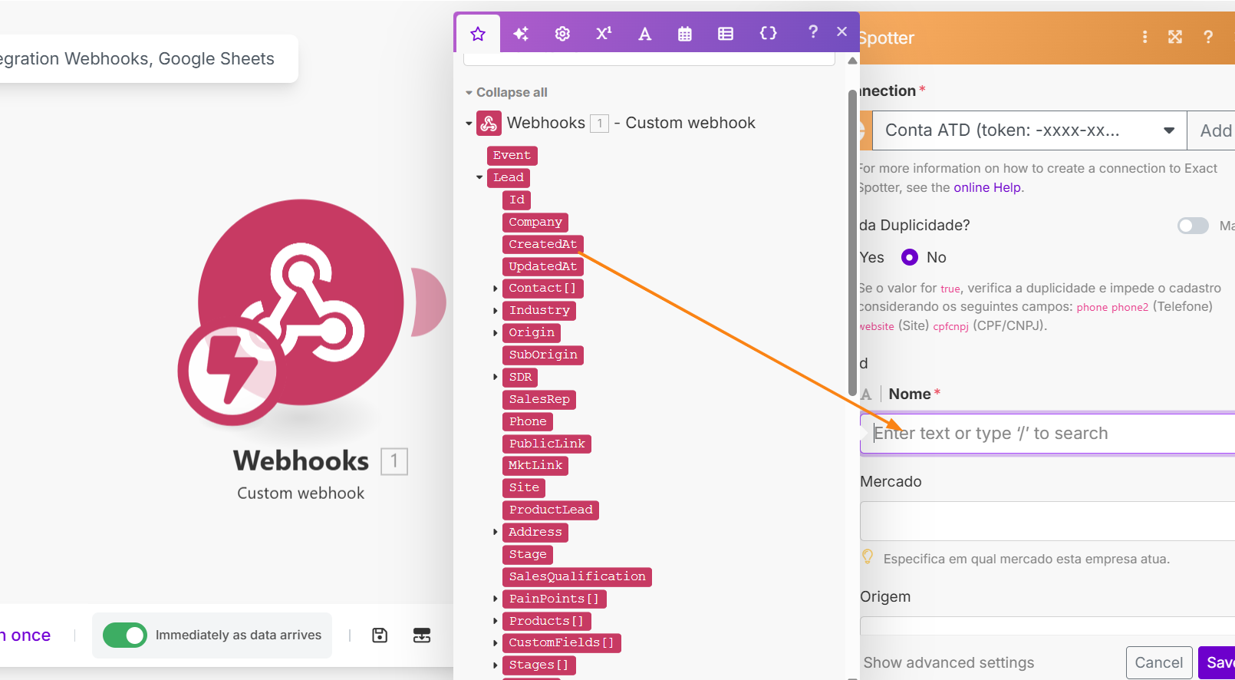Collapse the Webhooks Custom webhook tree node
This screenshot has width=1235, height=680.
click(469, 124)
